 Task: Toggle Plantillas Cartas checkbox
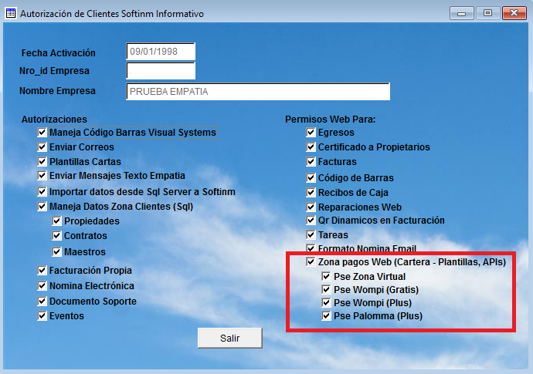click(42, 161)
